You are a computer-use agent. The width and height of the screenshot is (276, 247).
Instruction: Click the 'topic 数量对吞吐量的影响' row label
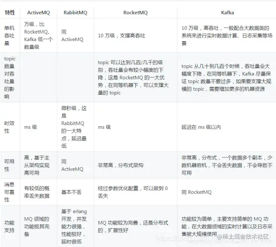click(10, 78)
